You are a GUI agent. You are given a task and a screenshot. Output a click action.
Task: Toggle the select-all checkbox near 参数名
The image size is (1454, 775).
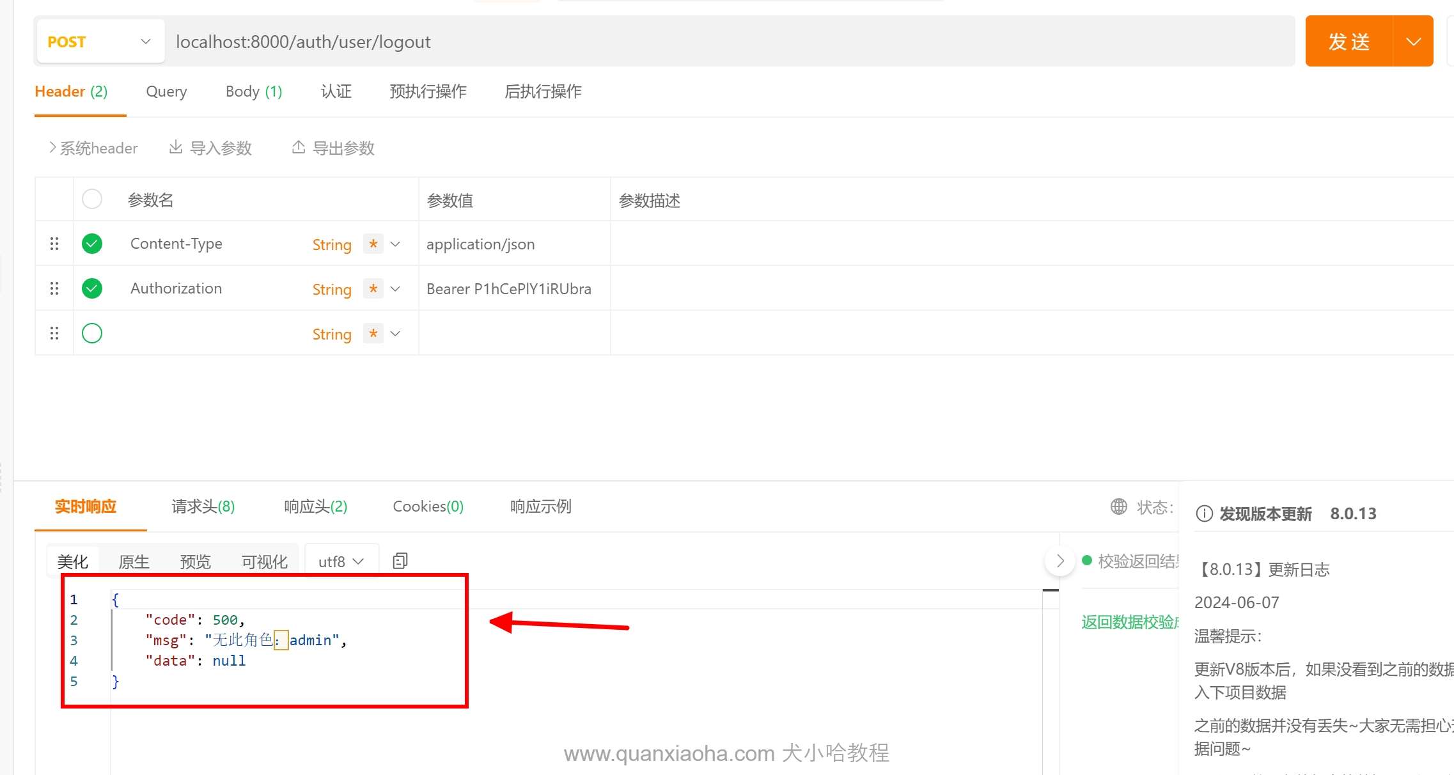click(92, 200)
